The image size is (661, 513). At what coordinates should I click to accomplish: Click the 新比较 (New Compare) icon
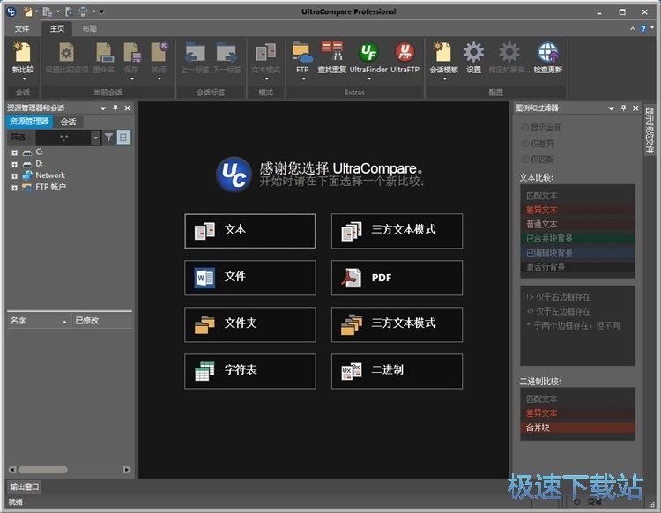tap(23, 53)
